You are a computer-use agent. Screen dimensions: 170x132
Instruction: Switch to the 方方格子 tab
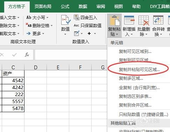click(x=17, y=7)
